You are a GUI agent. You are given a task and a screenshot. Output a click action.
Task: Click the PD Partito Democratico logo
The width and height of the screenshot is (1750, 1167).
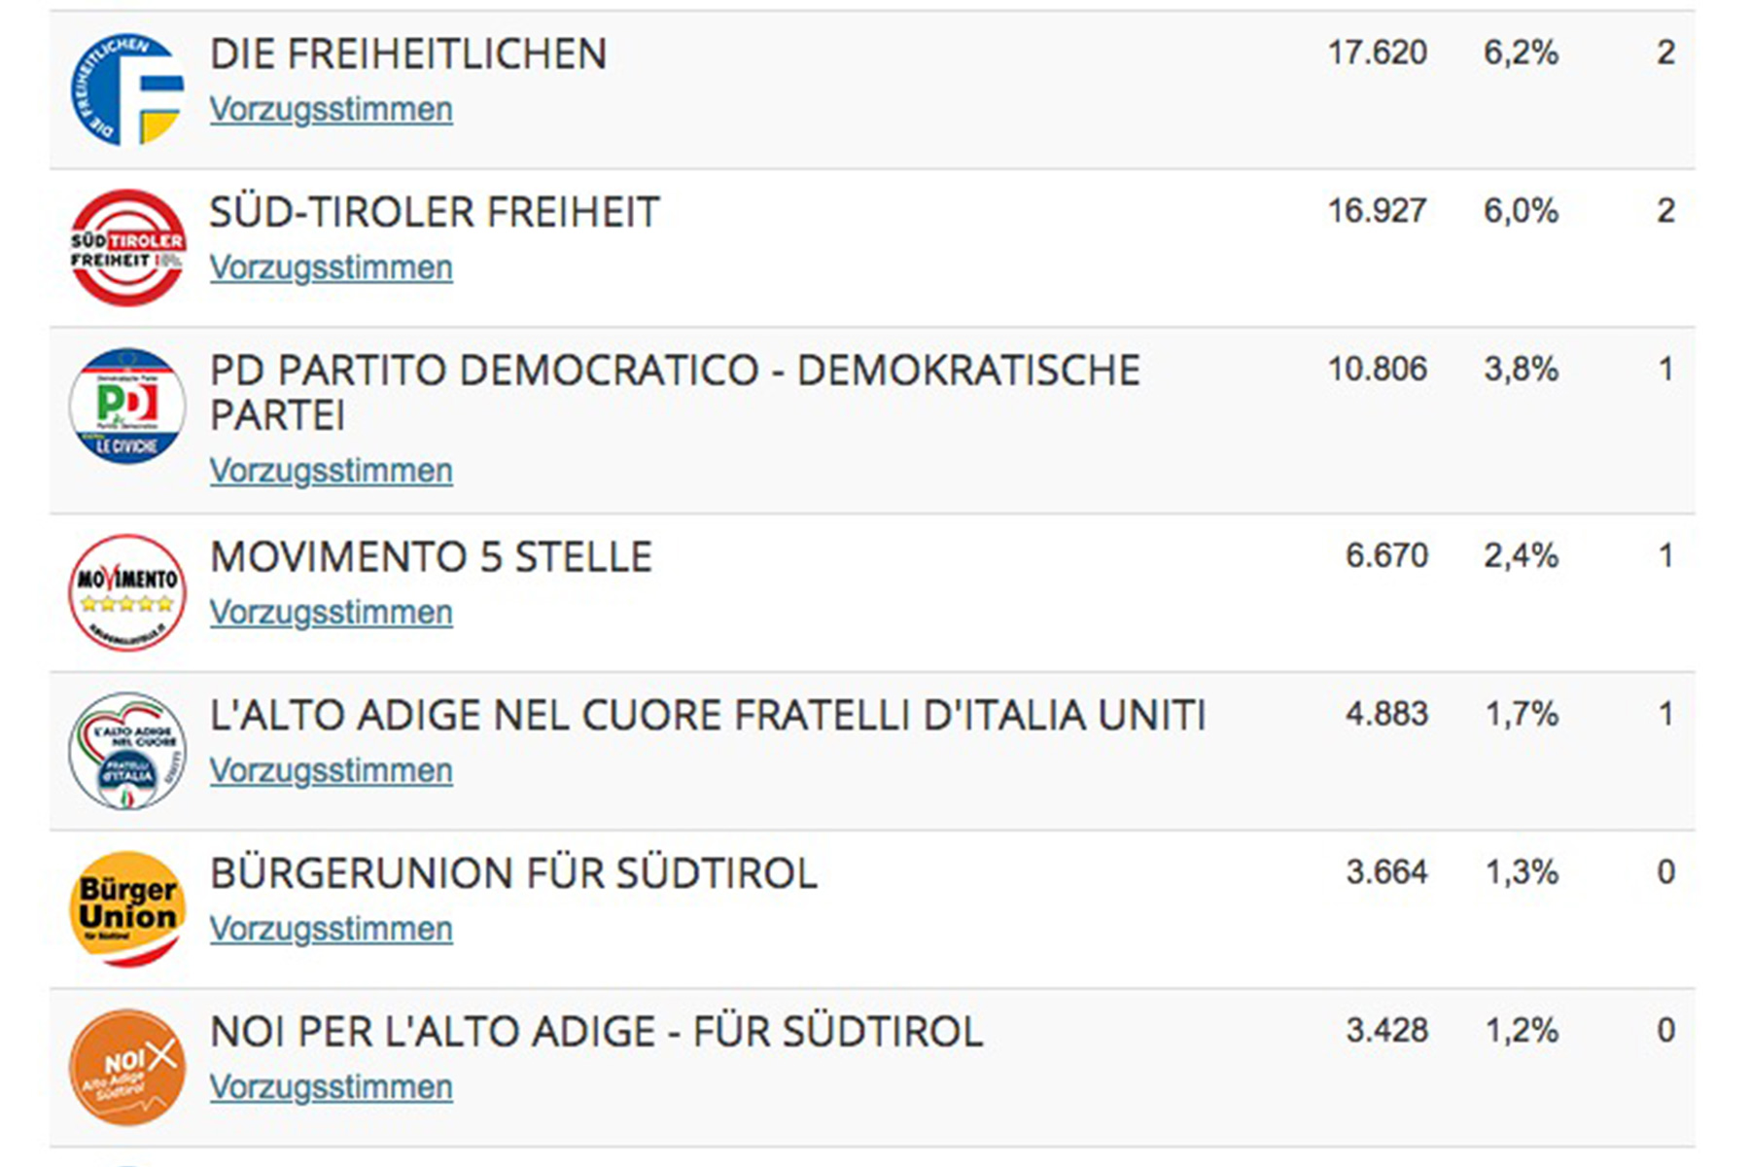(x=127, y=406)
